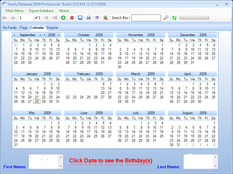The width and height of the screenshot is (233, 174).
Task: Select May 31, 2009 date
Action: (x=16, y=145)
